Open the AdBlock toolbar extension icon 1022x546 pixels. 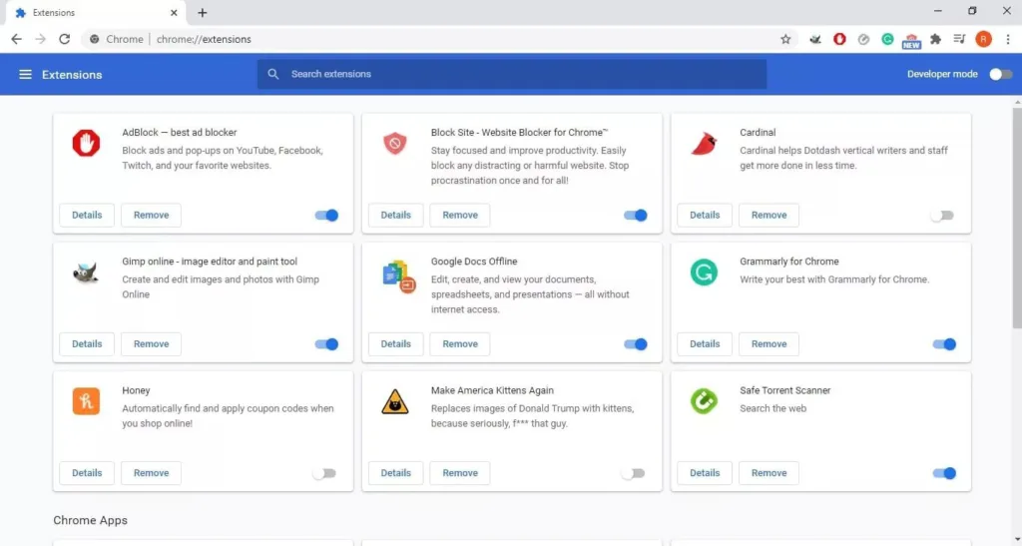click(839, 39)
